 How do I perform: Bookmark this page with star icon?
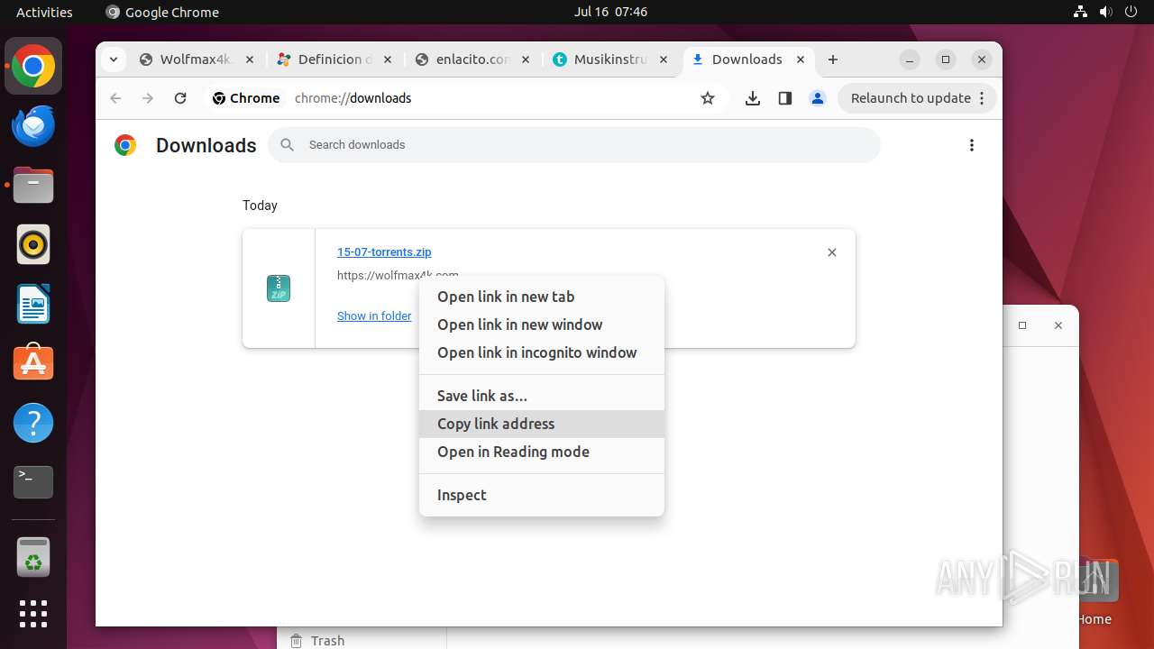(708, 98)
